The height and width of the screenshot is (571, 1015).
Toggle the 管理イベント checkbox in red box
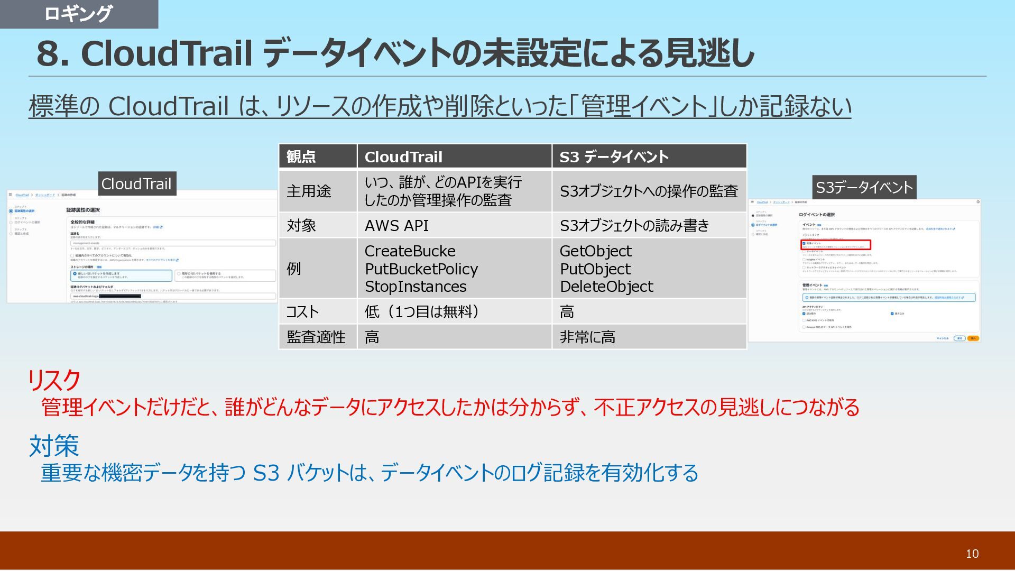(x=804, y=243)
